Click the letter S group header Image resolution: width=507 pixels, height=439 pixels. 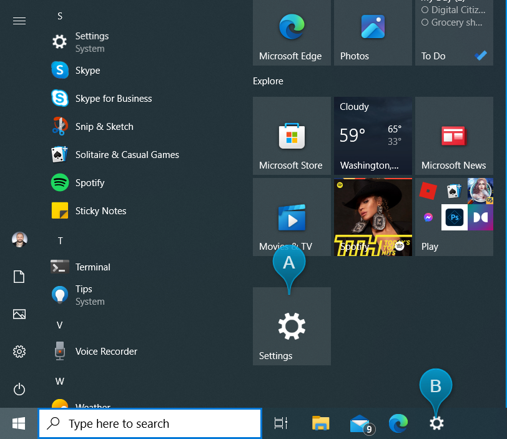(x=60, y=16)
